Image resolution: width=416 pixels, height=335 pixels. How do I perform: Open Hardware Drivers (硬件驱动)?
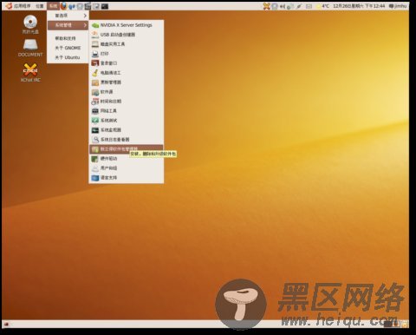point(127,159)
